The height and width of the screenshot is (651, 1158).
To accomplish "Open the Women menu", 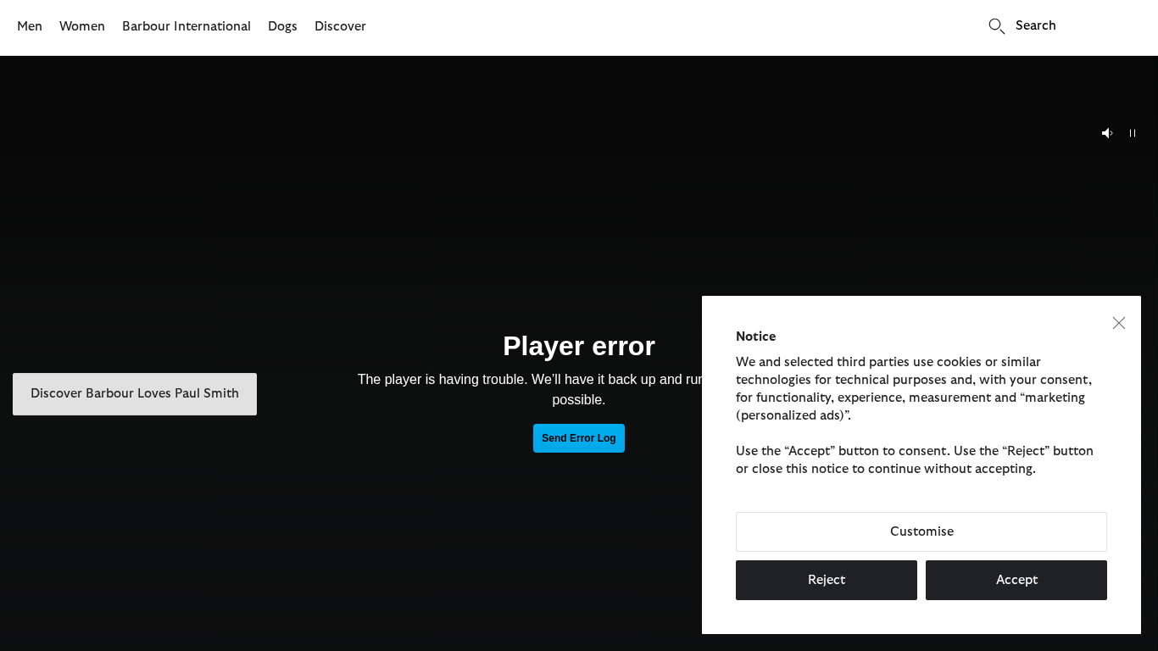I will (x=82, y=26).
